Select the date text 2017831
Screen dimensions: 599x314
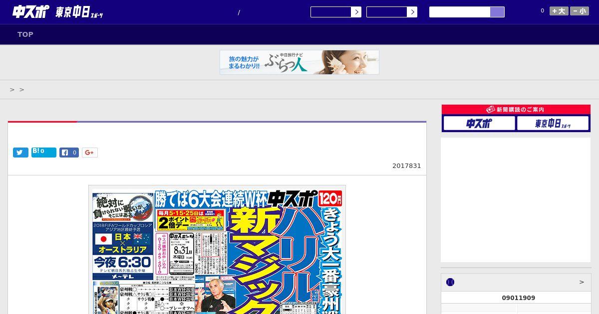[406, 166]
